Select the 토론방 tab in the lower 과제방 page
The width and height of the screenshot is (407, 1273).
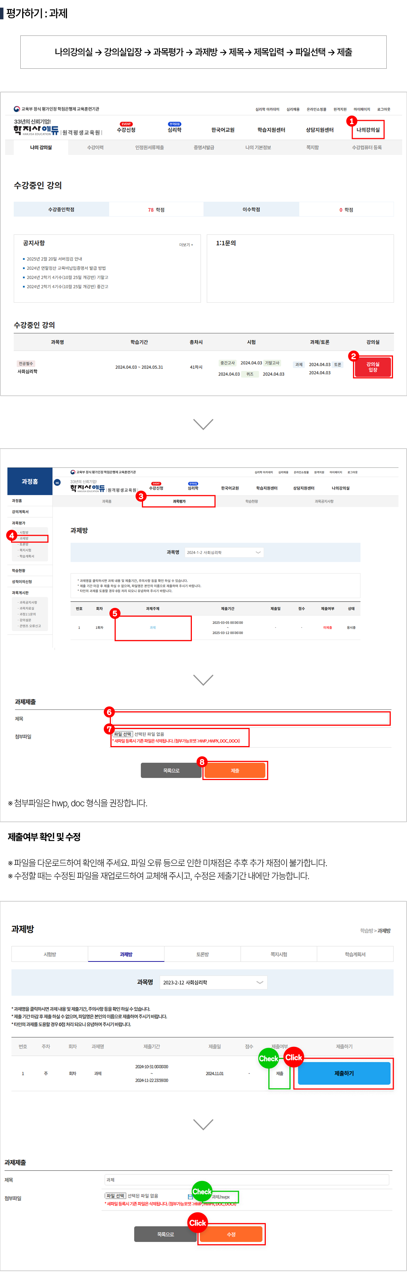202,954
